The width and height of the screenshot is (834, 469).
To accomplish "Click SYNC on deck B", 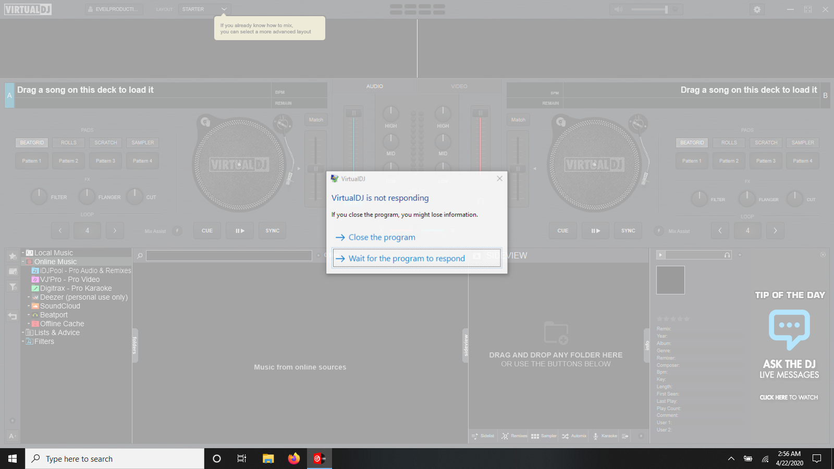I will pyautogui.click(x=629, y=231).
